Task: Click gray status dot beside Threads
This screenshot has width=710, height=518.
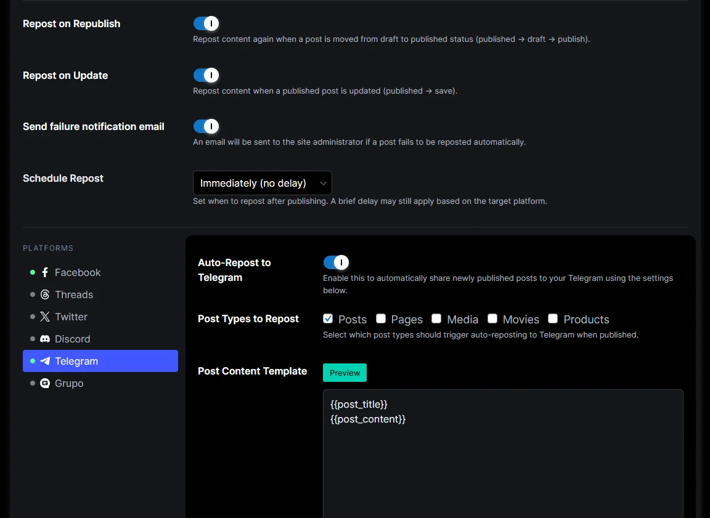Action: click(x=33, y=294)
